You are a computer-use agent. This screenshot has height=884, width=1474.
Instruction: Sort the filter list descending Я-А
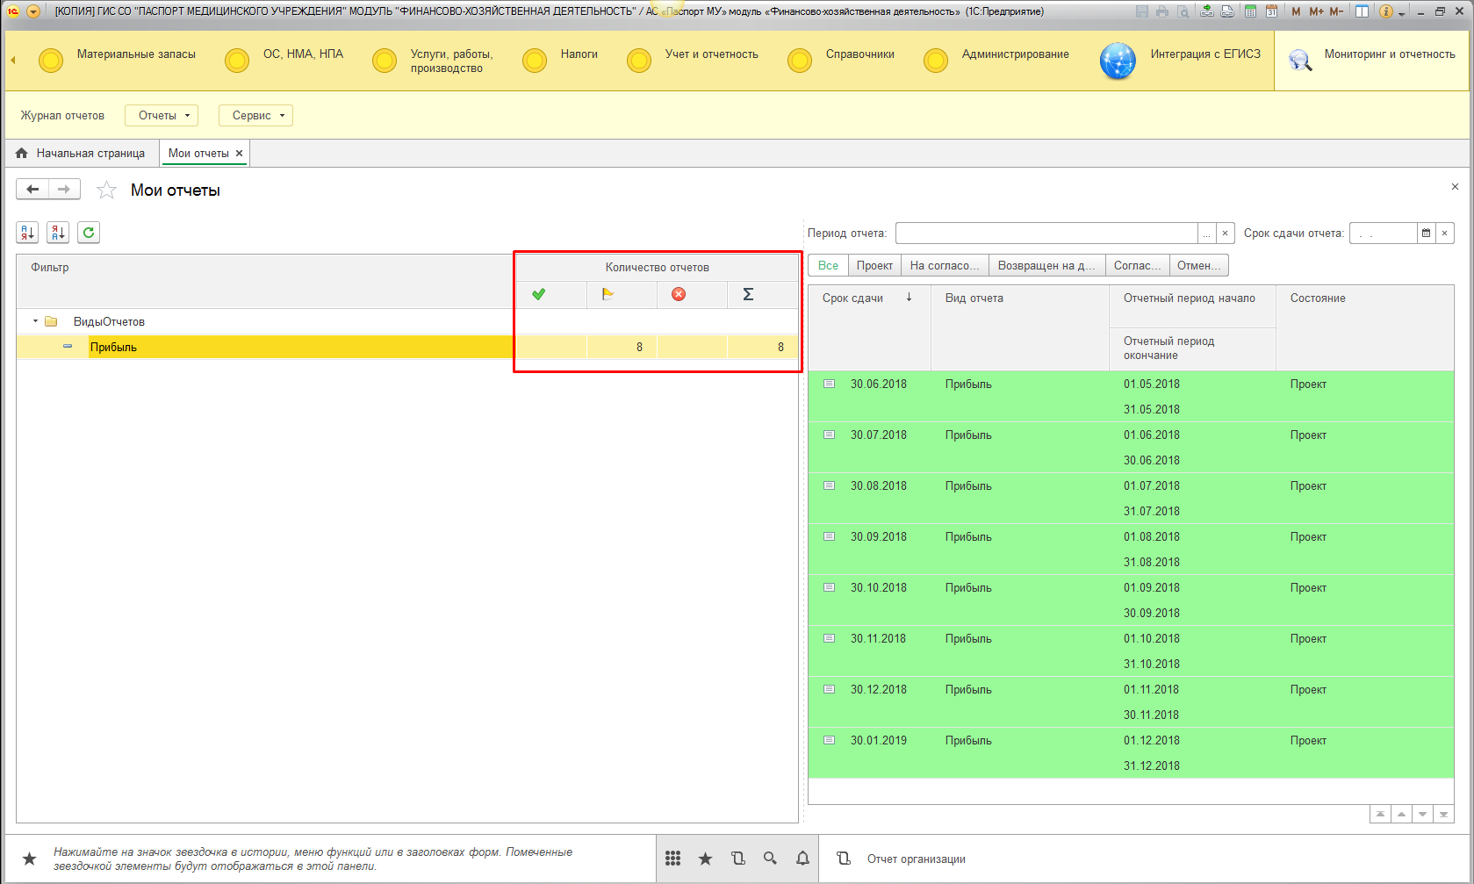click(58, 233)
